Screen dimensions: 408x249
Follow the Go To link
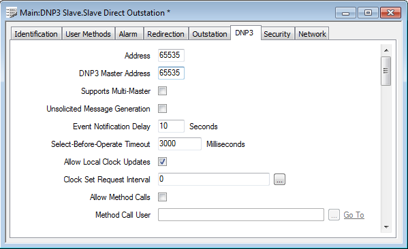[x=354, y=215]
